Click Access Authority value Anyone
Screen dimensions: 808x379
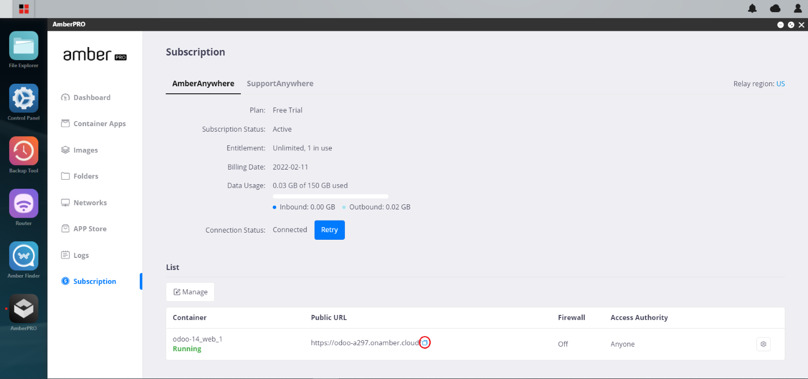coord(623,344)
